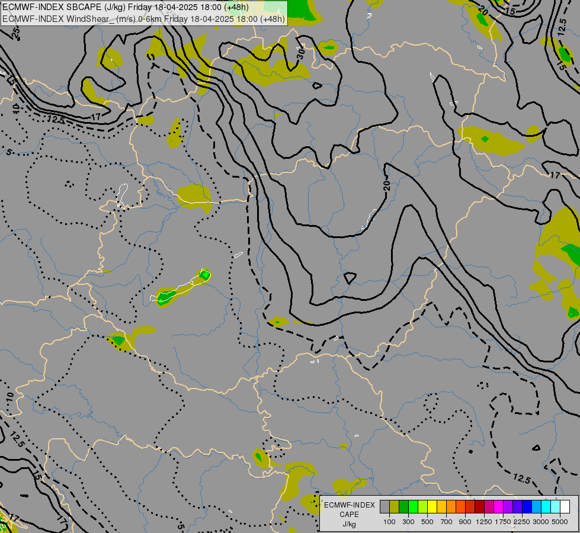This screenshot has width=580, height=533.
Task: Click the olive CAPE legend swatch
Action: coord(395,506)
